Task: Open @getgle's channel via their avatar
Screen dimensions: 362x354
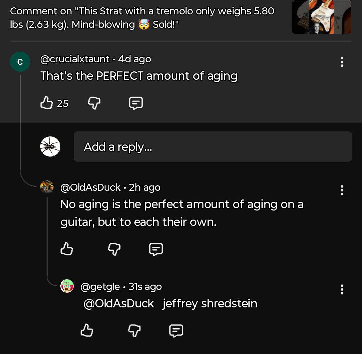Action: coord(67,286)
